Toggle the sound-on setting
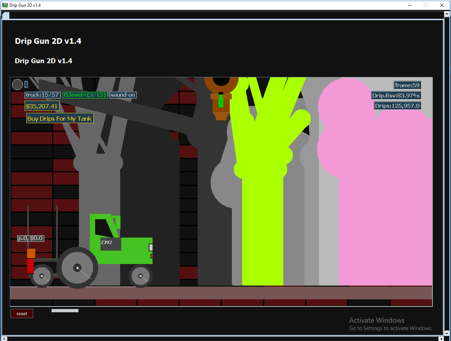The height and width of the screenshot is (341, 451). (x=123, y=95)
